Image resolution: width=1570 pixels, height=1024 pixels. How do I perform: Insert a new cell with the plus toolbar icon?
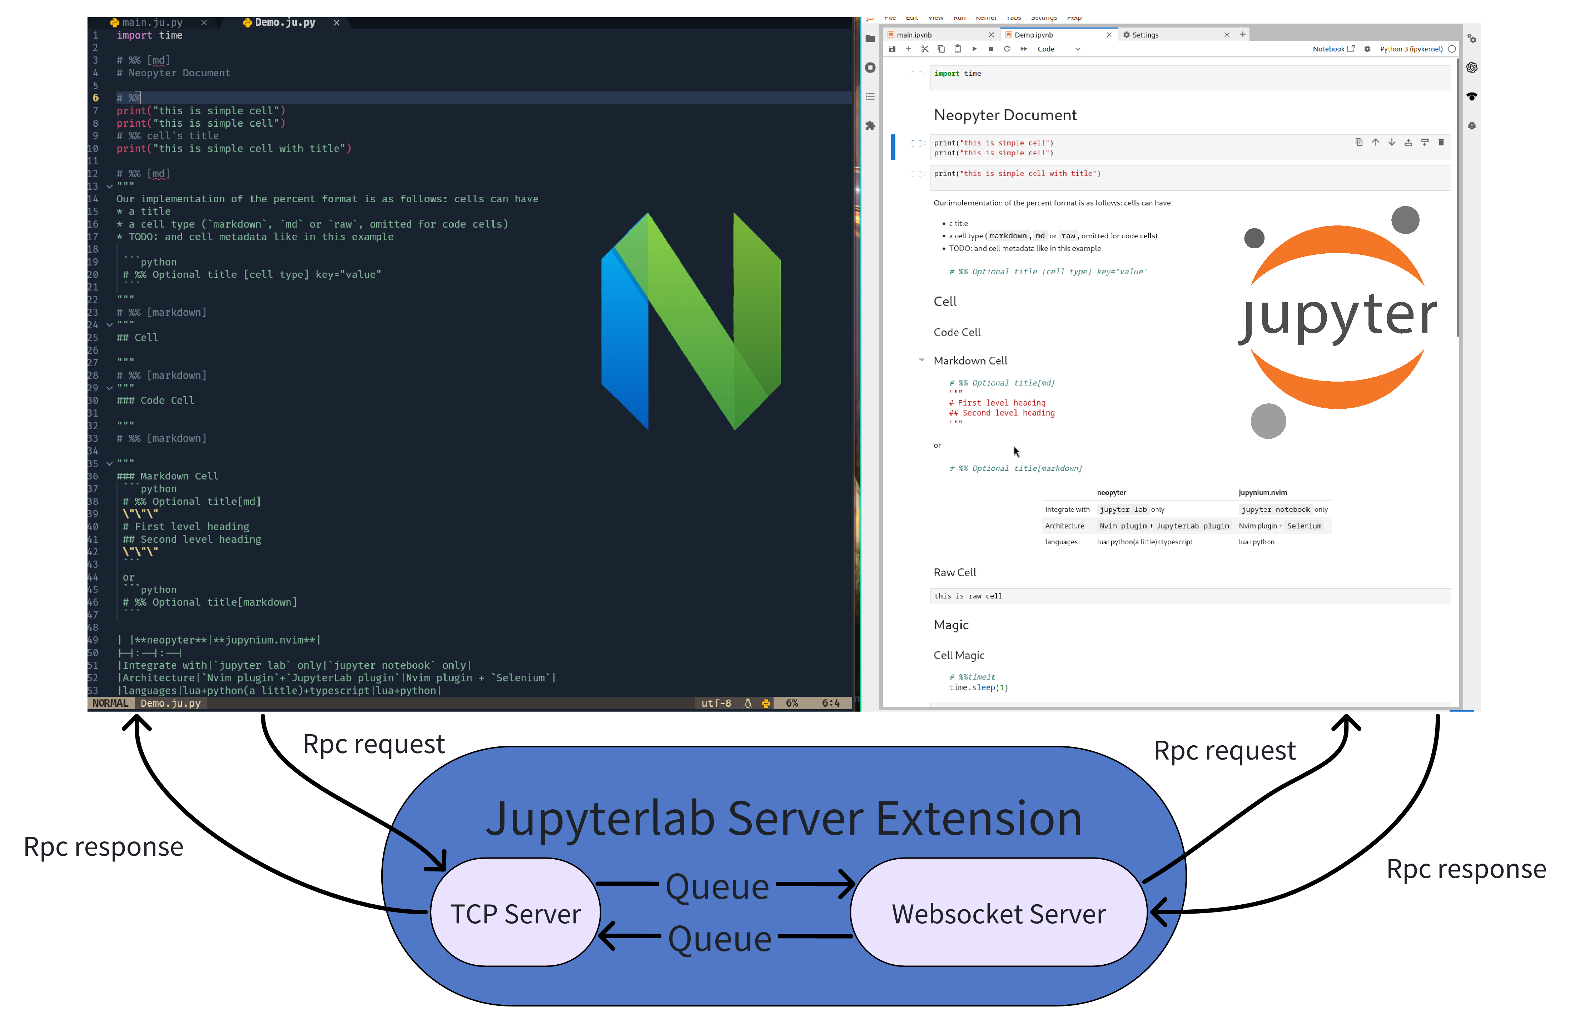(908, 49)
